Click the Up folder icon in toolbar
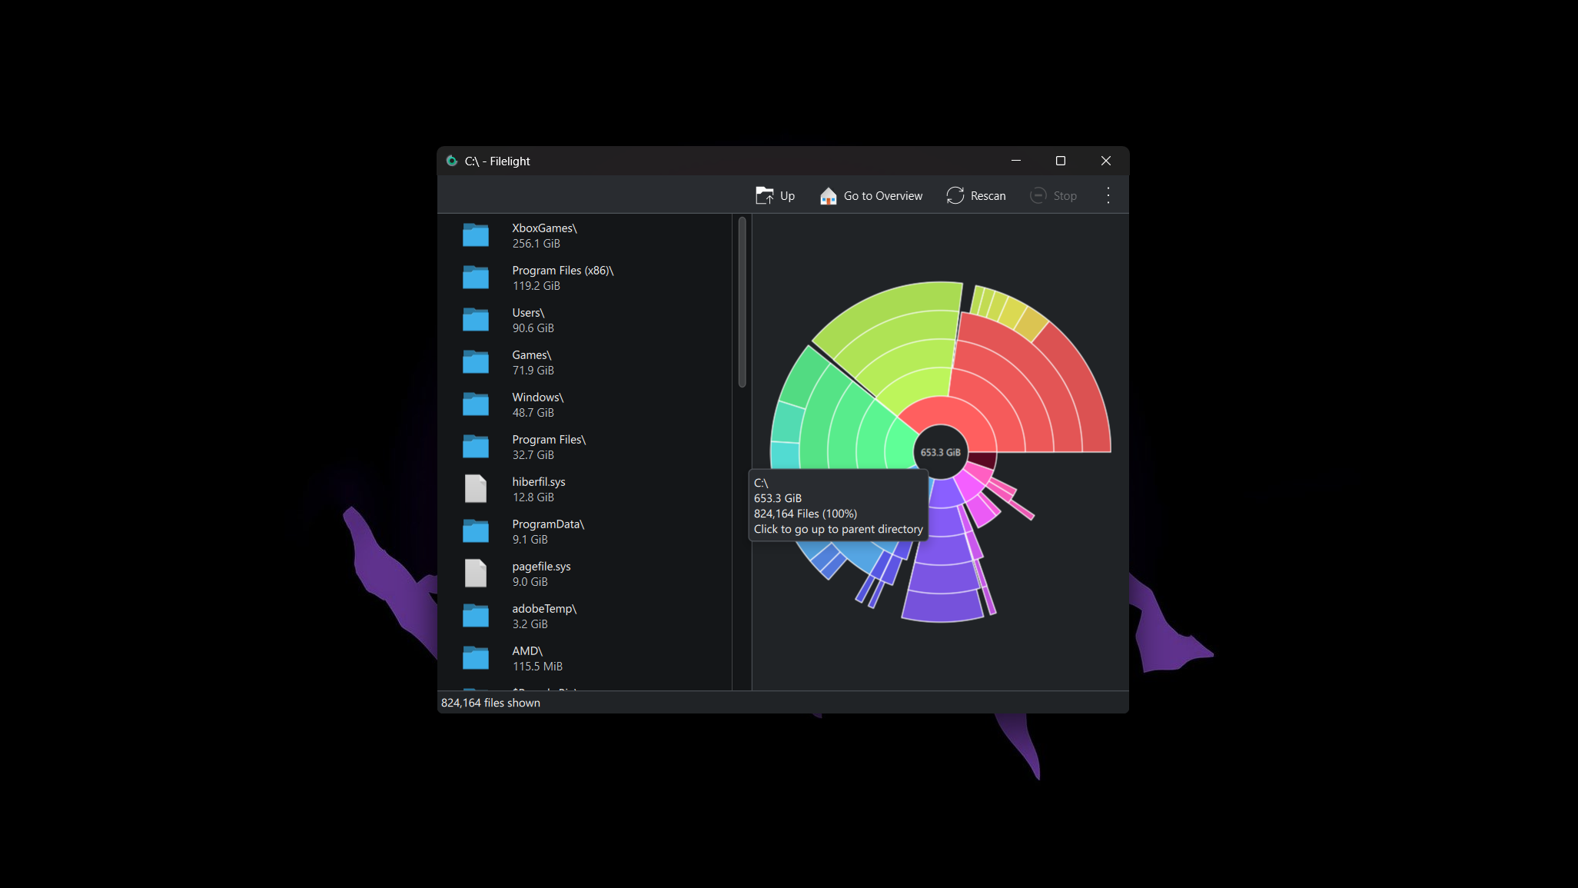 (x=764, y=196)
